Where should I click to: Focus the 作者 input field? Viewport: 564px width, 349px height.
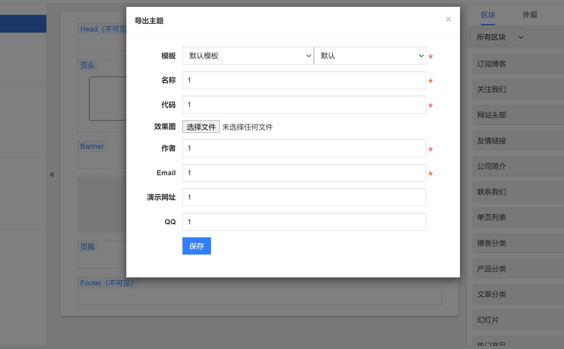(304, 148)
